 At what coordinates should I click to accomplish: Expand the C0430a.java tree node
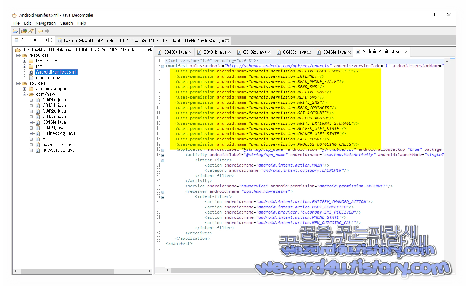31,100
